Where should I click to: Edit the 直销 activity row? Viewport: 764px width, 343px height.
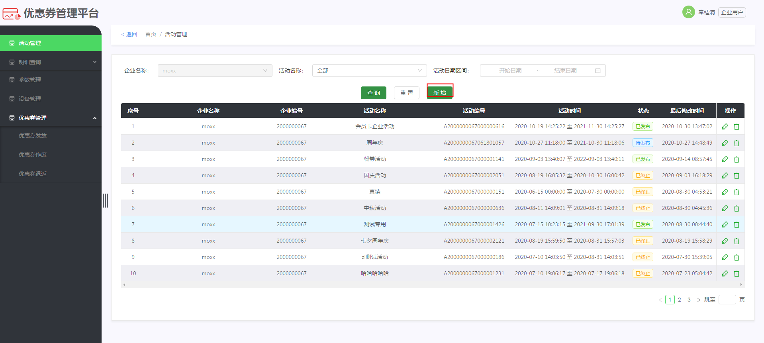coord(725,192)
